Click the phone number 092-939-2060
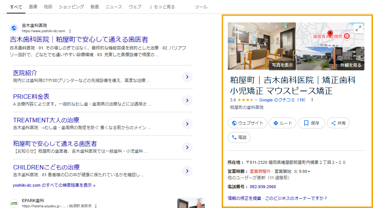This screenshot has width=373, height=208. pos(263,187)
